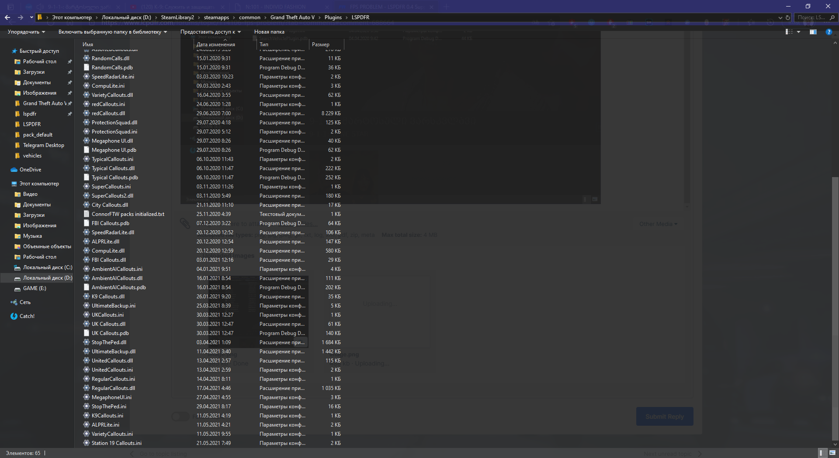
Task: Open the view options dropdown arrow
Action: (799, 32)
